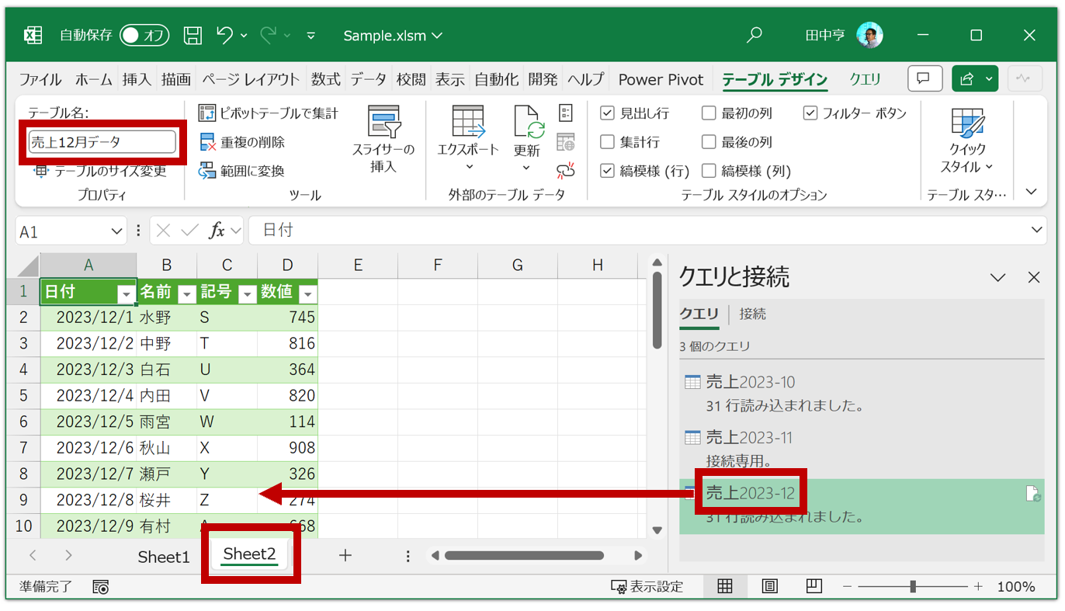Check the 最後の列 last column option
This screenshot has width=1065, height=611.
pyautogui.click(x=709, y=142)
